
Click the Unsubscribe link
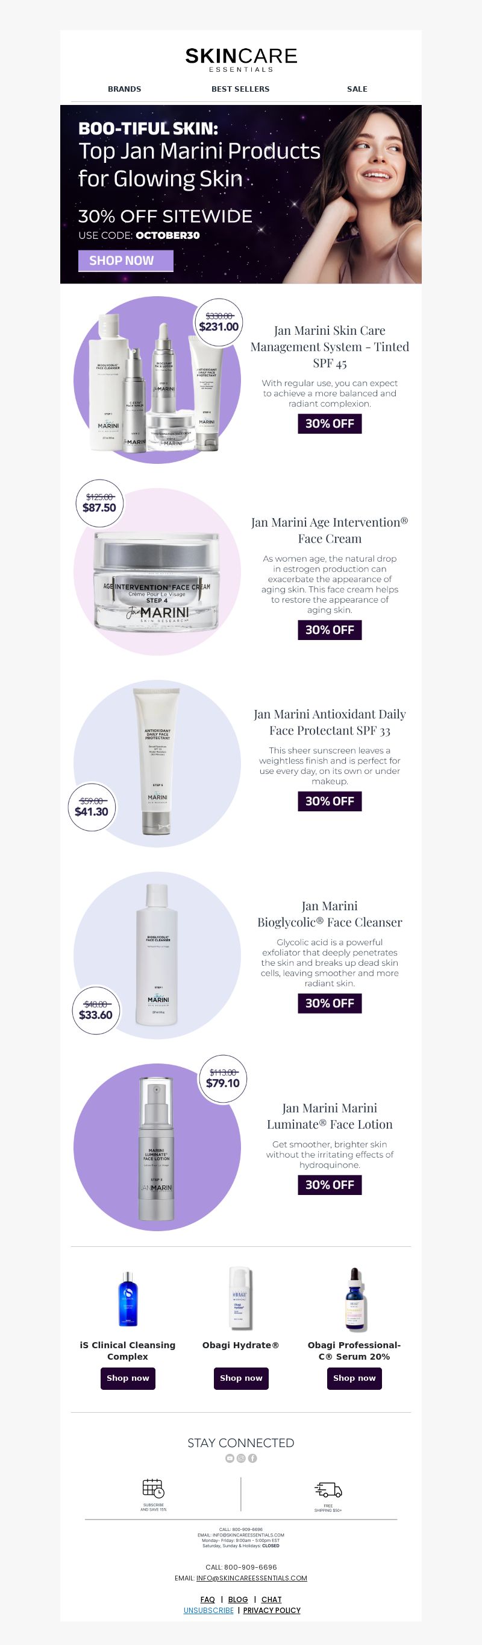click(x=208, y=1610)
